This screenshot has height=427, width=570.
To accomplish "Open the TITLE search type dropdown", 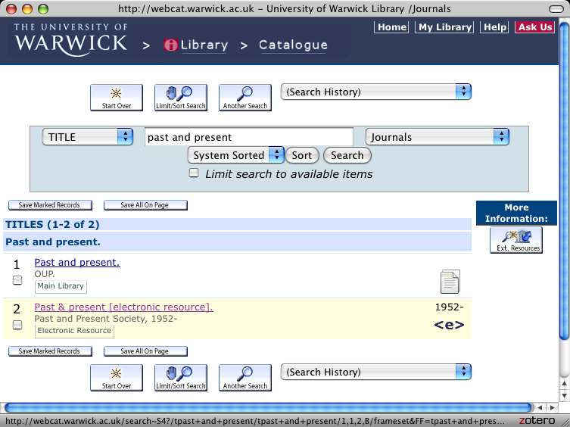I will click(88, 137).
